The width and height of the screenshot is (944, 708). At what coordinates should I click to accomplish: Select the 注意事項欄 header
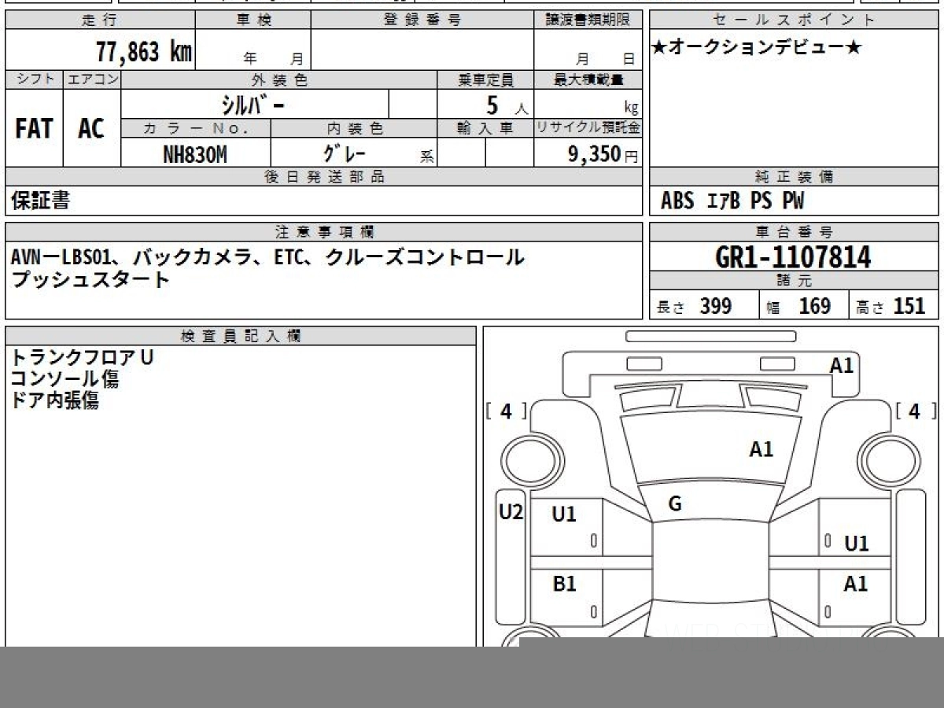coord(324,232)
